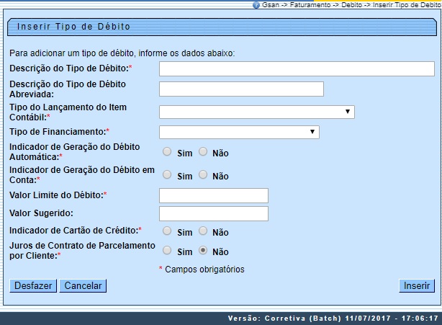
Task: Choose Não for Indicador de Geração do Débito em Conta
Action: point(203,175)
